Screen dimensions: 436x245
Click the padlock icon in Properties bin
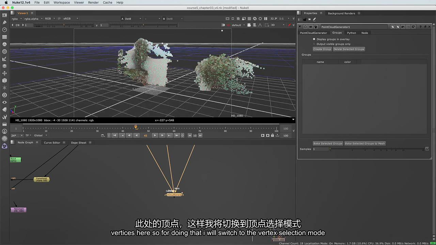[x=305, y=19]
